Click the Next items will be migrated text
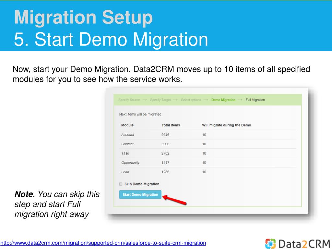 (140, 114)
